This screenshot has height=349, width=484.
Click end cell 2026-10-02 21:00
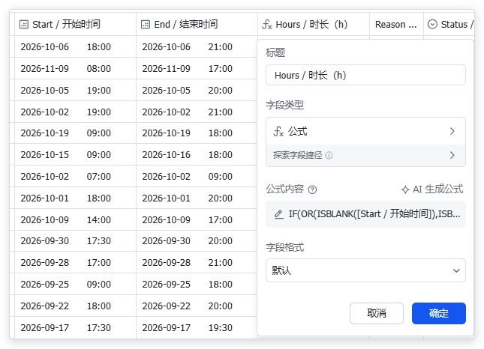[x=197, y=112]
